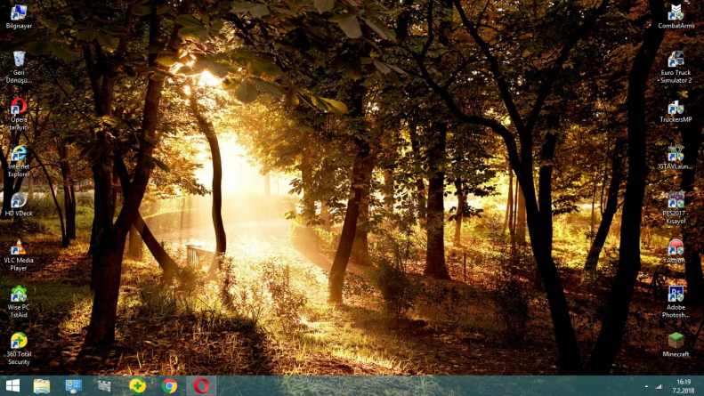Screen dimensions: 704x396
Task: Open the taskbar clock showing 16:19
Action: point(684,386)
